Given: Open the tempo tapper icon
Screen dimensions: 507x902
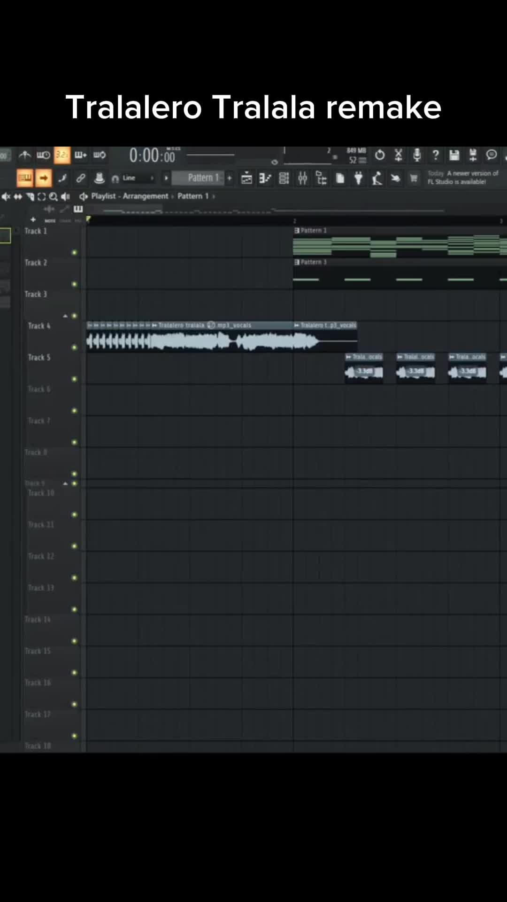Looking at the screenshot, I should 376,178.
